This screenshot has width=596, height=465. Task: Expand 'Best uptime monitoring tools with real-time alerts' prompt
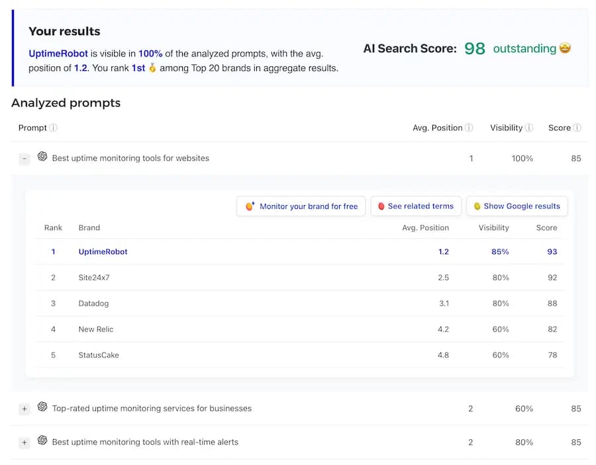click(25, 443)
